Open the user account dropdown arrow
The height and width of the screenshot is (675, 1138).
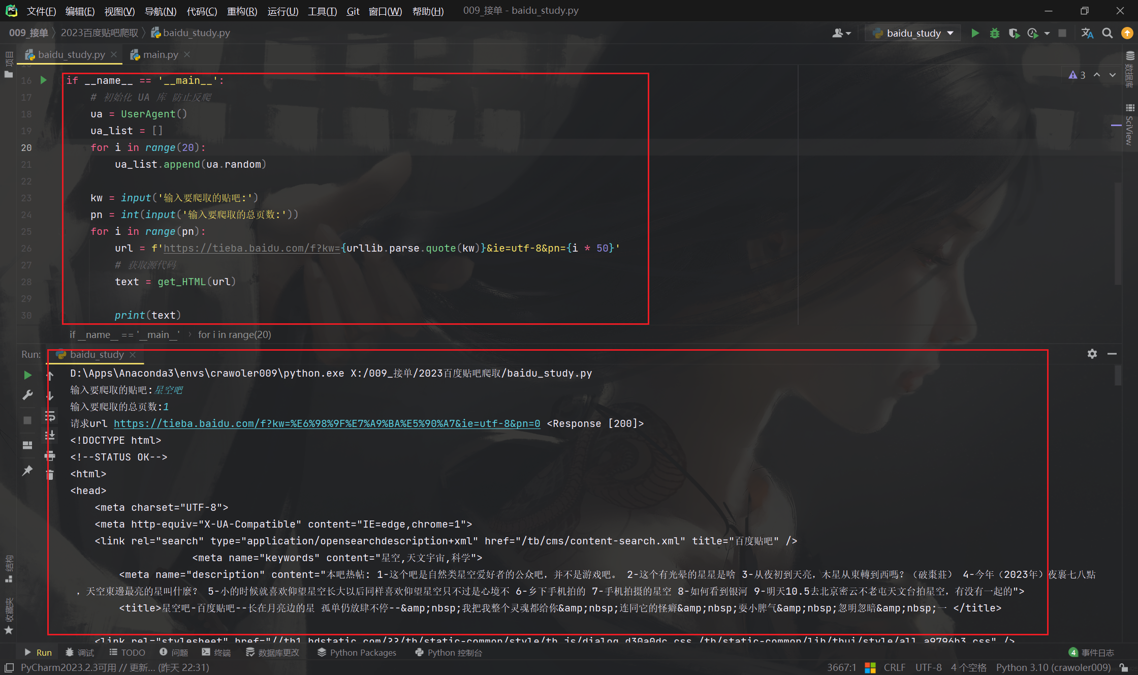tap(848, 34)
